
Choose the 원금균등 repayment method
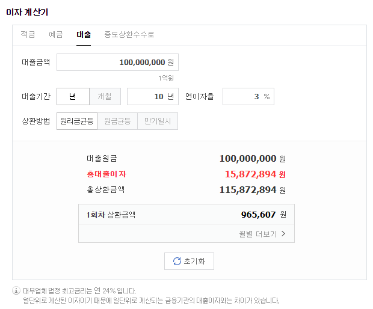click(x=117, y=121)
